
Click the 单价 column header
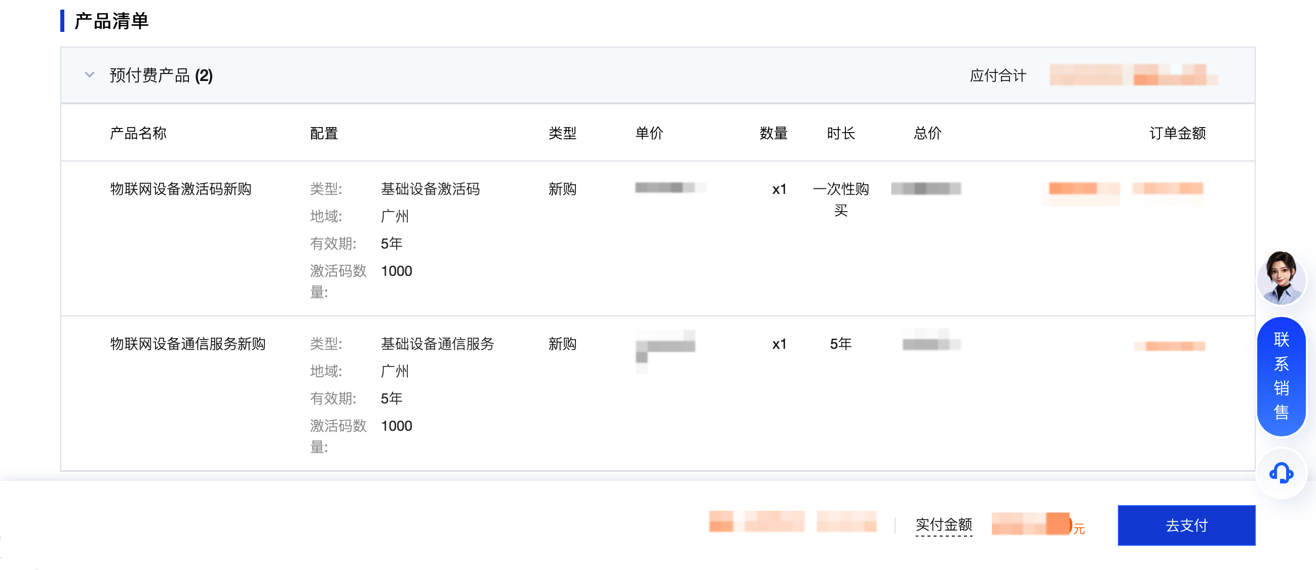649,133
